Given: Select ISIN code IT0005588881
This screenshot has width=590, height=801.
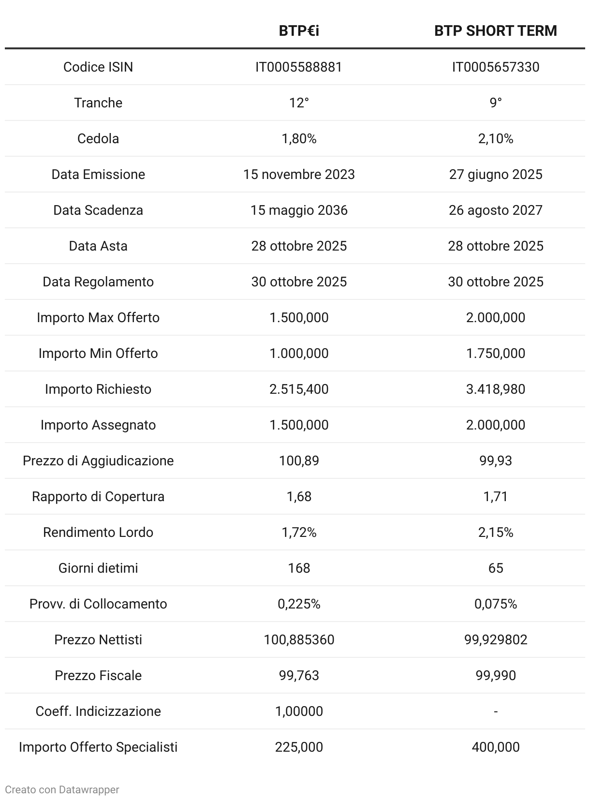Looking at the screenshot, I should tap(299, 67).
